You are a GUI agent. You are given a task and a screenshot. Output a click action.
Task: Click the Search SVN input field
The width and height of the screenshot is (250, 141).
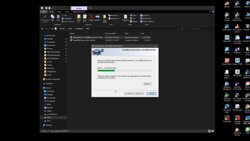(x=199, y=29)
